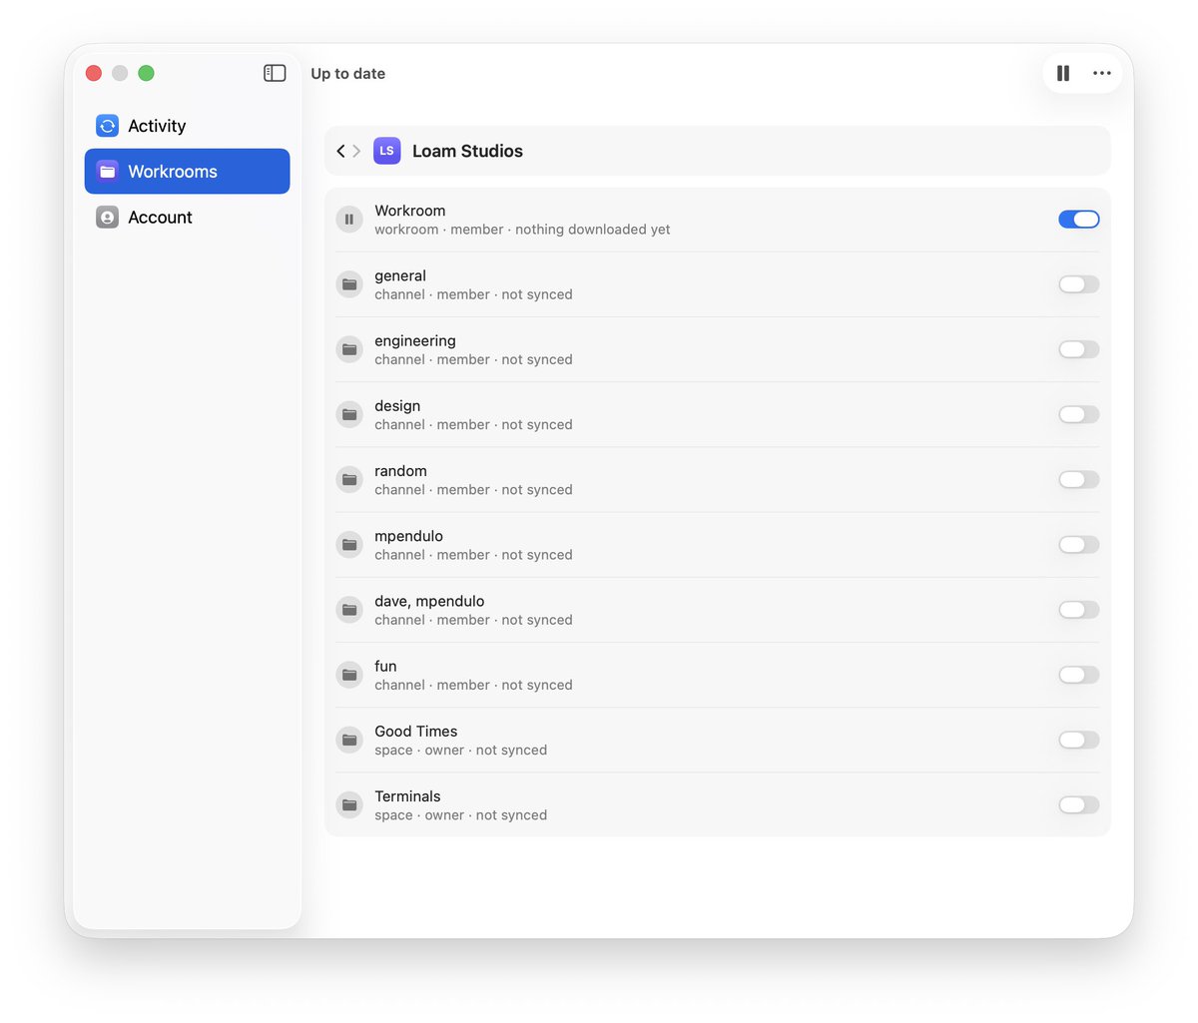
Task: Select Workrooms in the sidebar
Action: click(x=187, y=172)
